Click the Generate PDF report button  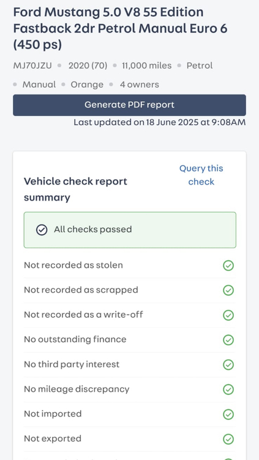[129, 105]
